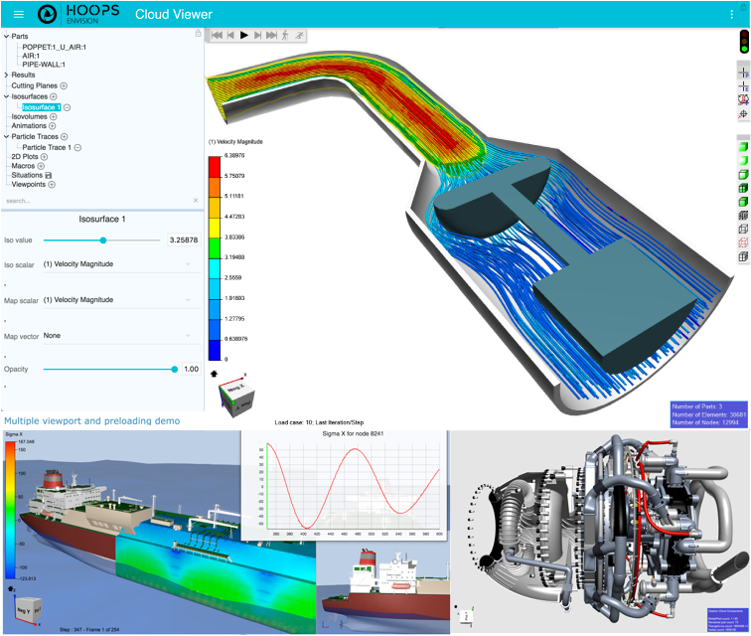
Task: Select Particle Trace 1 in tree
Action: coord(47,147)
